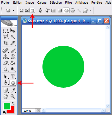The width and height of the screenshot is (112, 115).
Task: Select the Eraser tool
Action: click(6, 63)
